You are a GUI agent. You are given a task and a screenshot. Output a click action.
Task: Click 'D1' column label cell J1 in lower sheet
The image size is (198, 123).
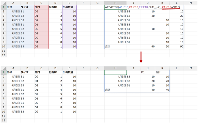click(148, 72)
